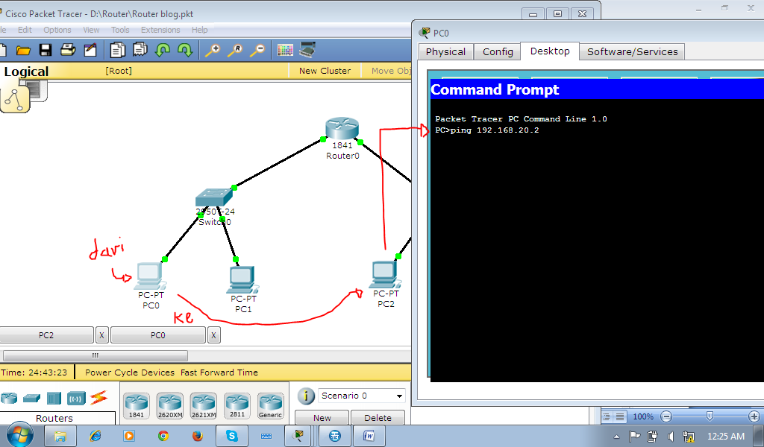The height and width of the screenshot is (447, 764).
Task: Open Google Chrome from the taskbar
Action: [163, 436]
